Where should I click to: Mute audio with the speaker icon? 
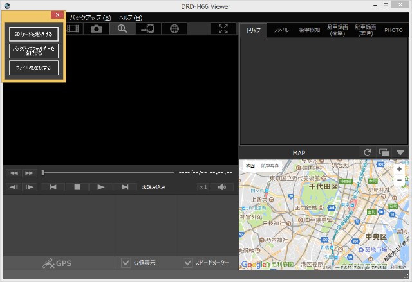[x=221, y=187]
